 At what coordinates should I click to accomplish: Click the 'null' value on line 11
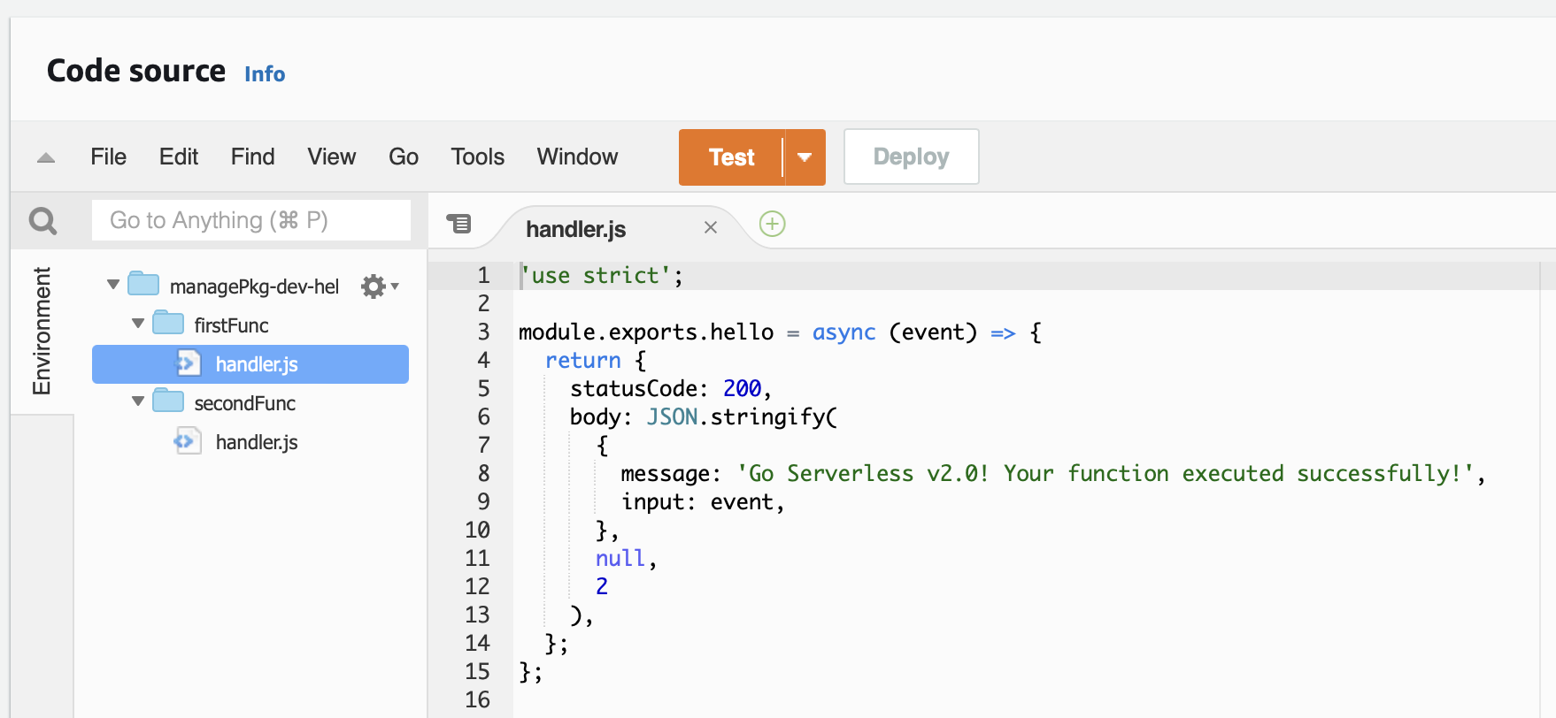pyautogui.click(x=620, y=558)
